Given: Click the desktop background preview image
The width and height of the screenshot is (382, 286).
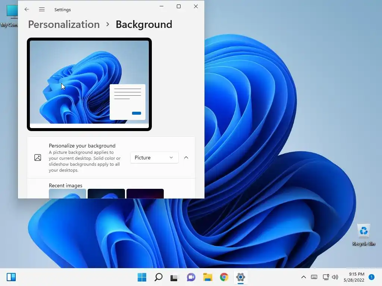Looking at the screenshot, I should 89,84.
